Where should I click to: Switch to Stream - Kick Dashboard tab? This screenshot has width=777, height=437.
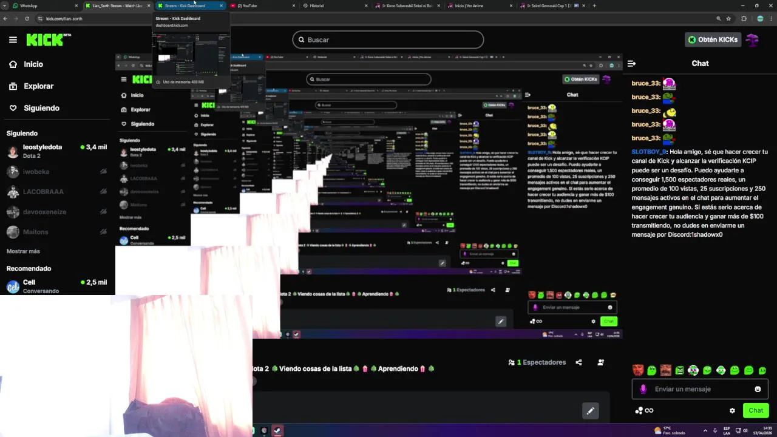(191, 5)
